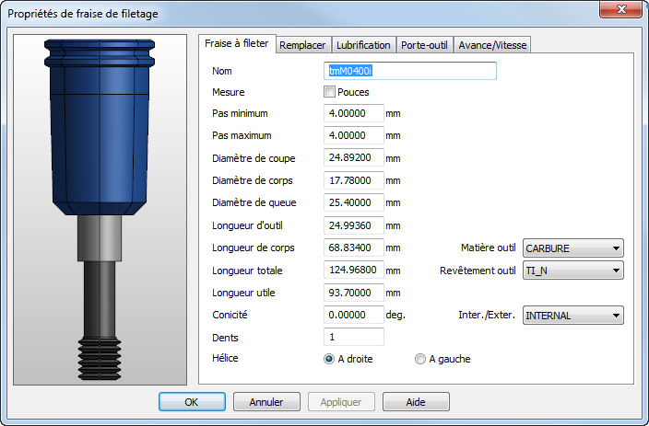Edit the Diamètre de corps field
The image size is (649, 426).
click(x=353, y=180)
